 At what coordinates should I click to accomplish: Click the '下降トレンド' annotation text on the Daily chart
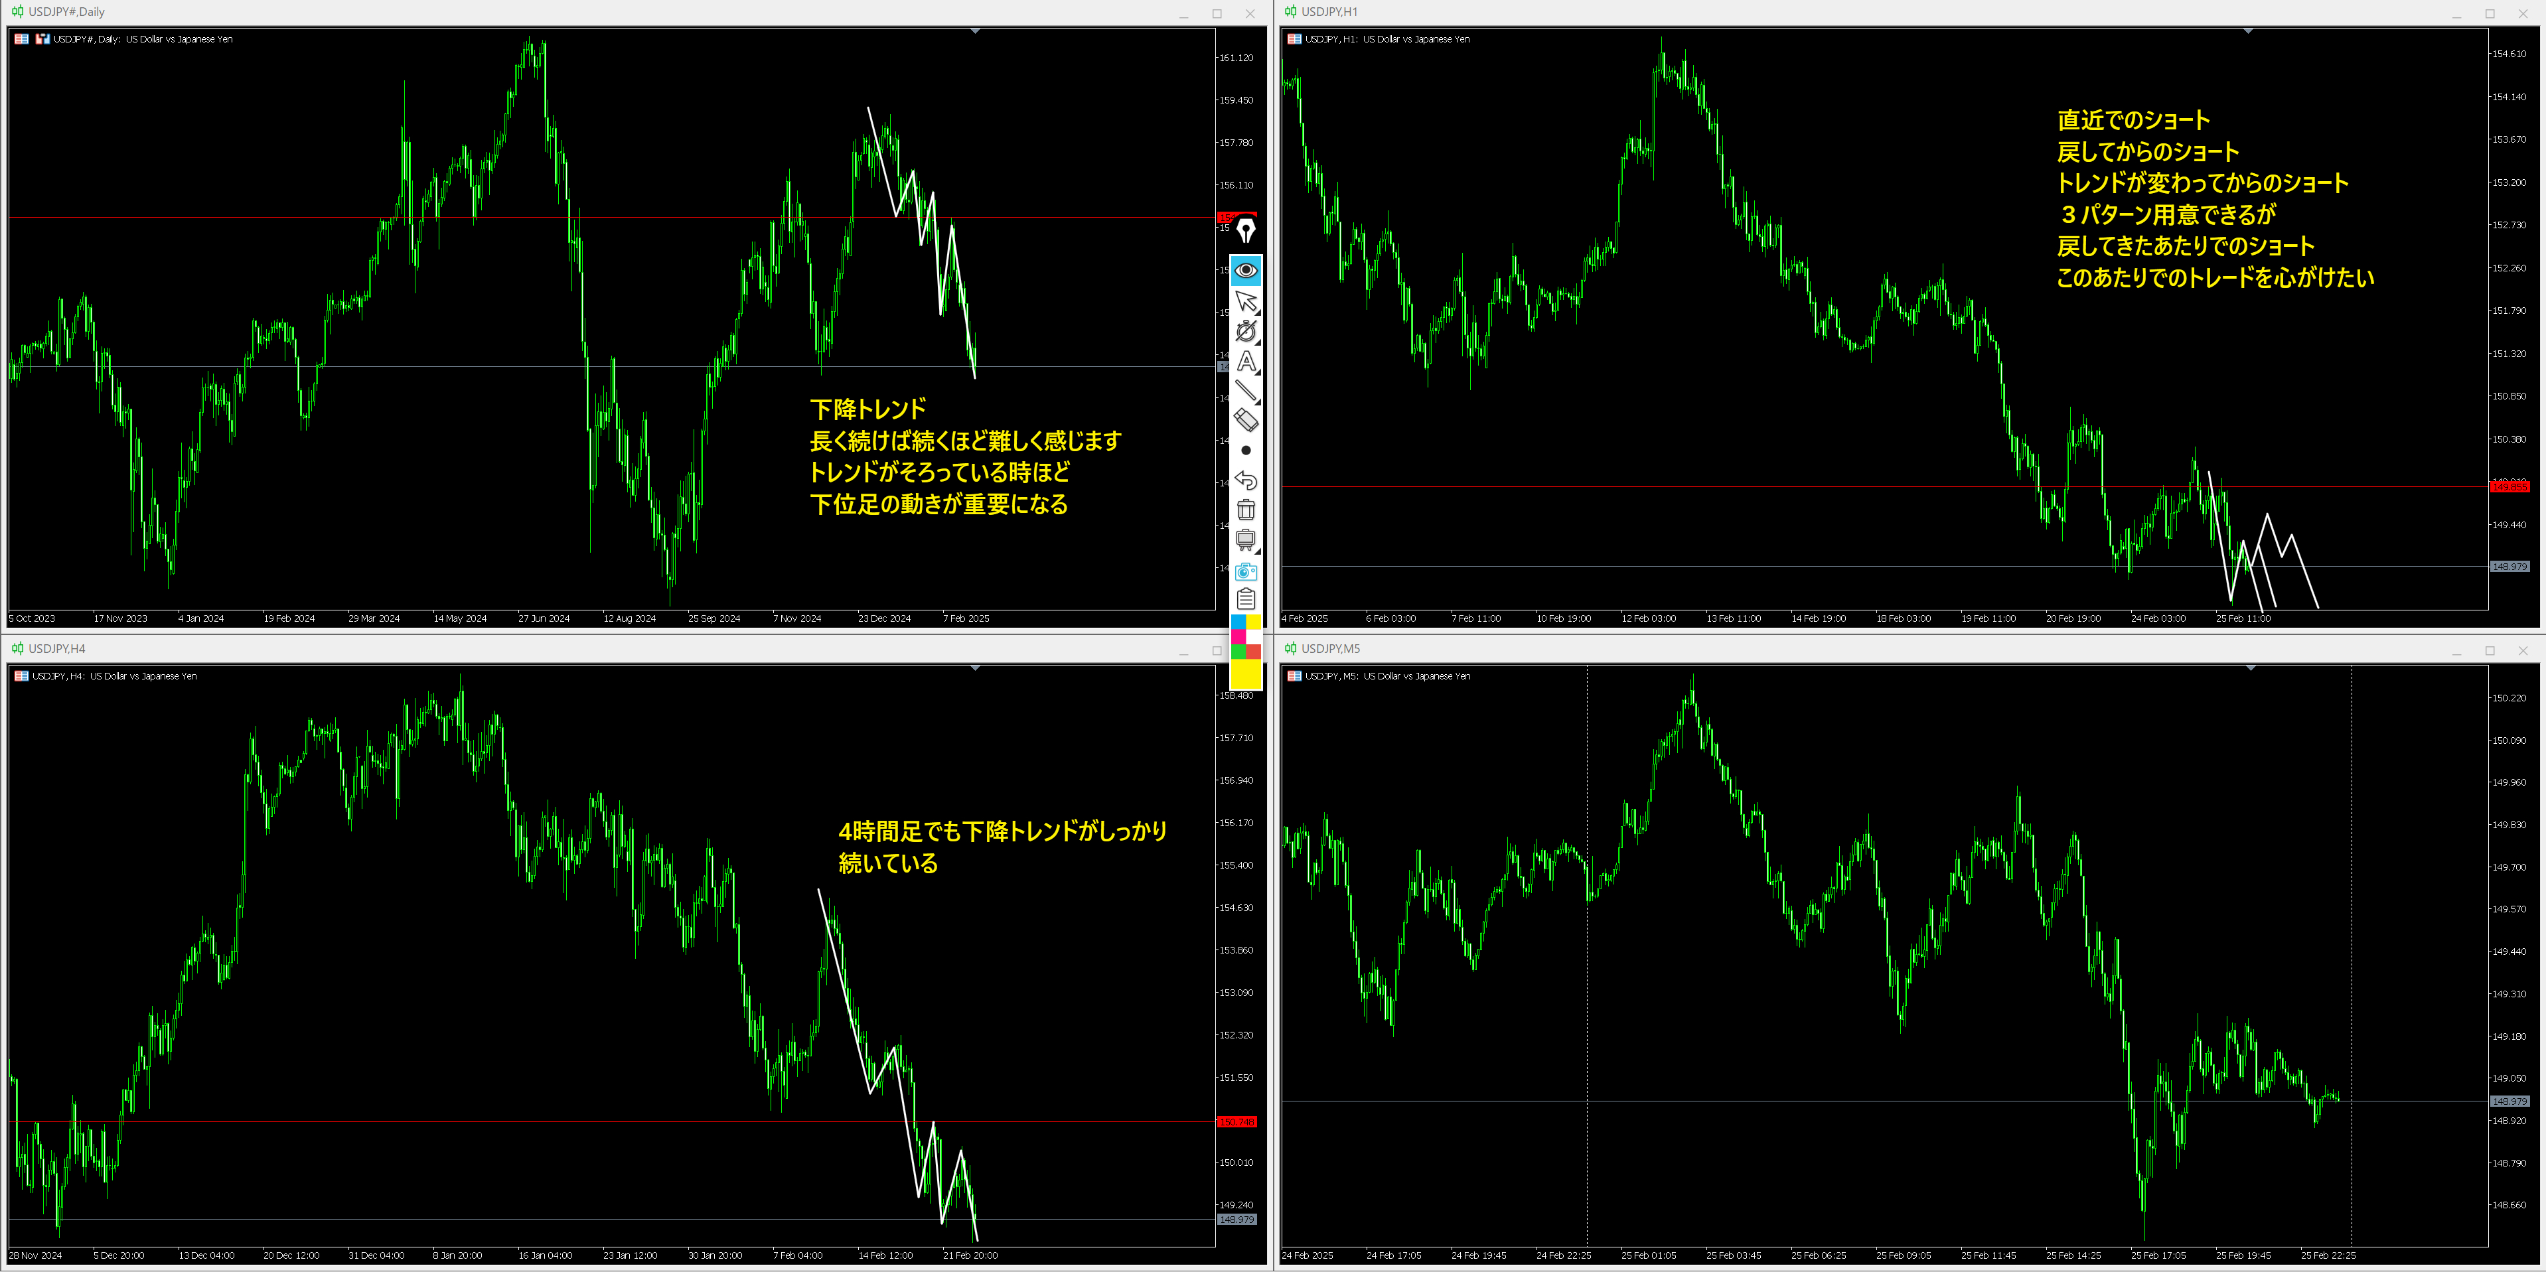pos(867,409)
